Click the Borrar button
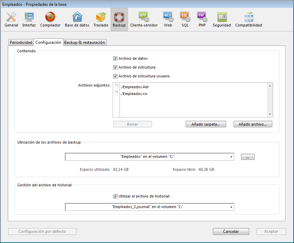 point(132,124)
